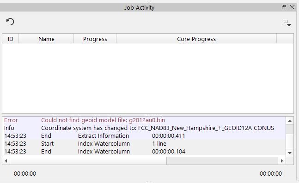The width and height of the screenshot is (299, 183).
Task: Sort by the Progress column header
Action: [95, 39]
